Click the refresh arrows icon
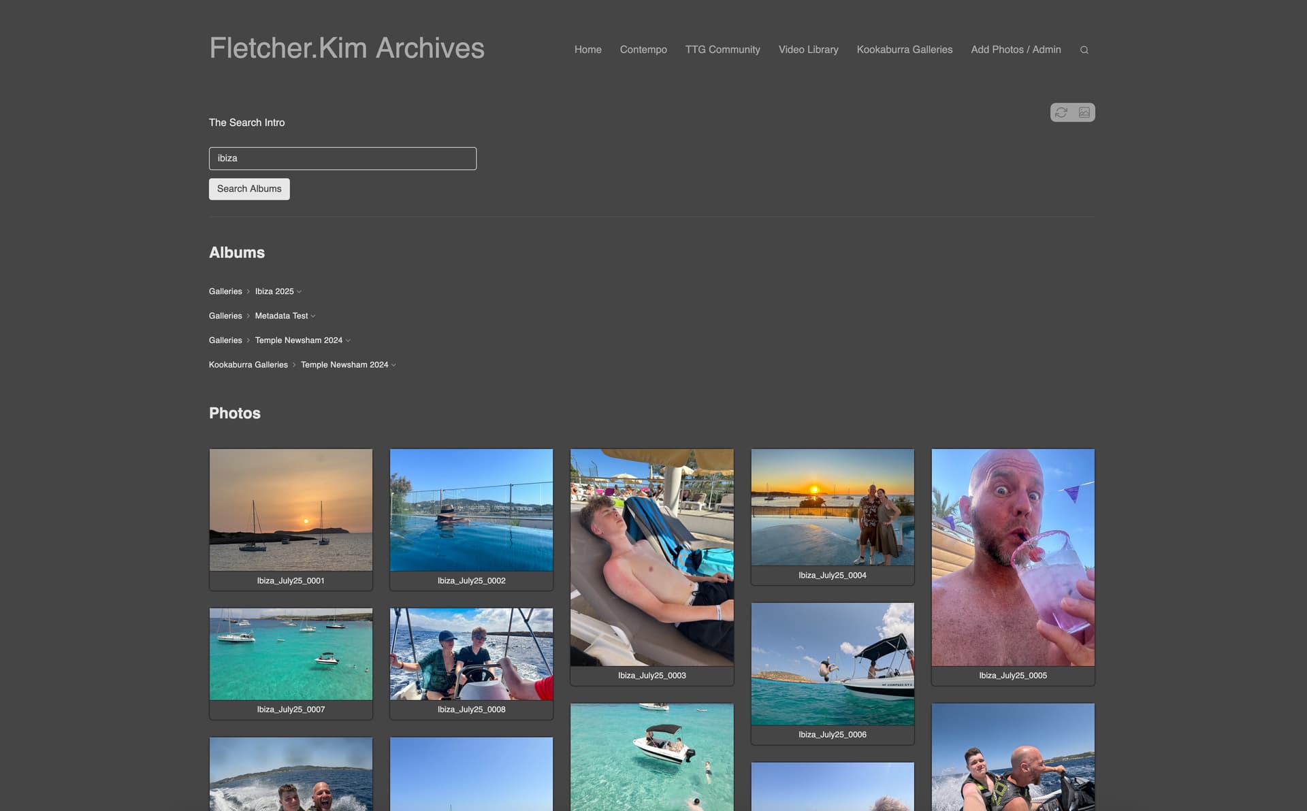 [1061, 112]
